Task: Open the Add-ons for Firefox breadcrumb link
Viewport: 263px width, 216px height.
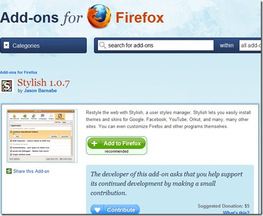Action: click(x=19, y=72)
